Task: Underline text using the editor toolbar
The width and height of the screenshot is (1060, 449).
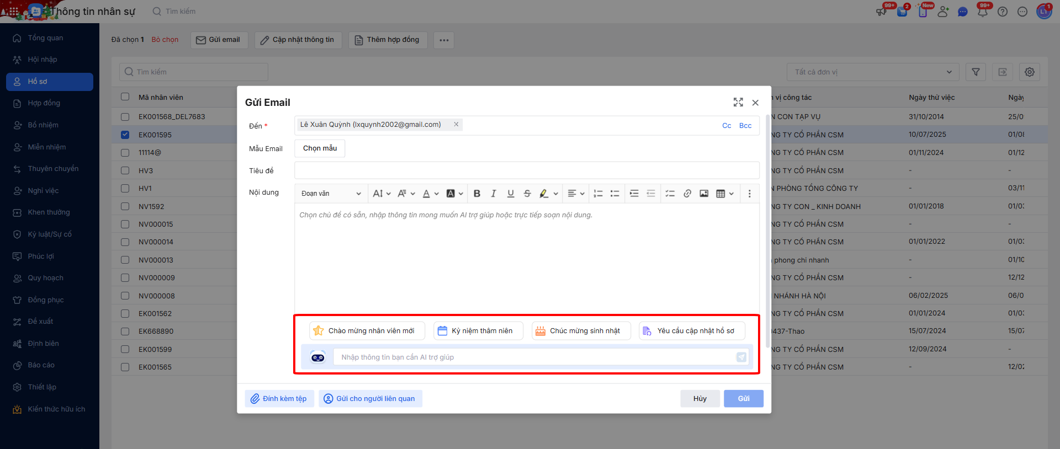Action: pos(511,194)
